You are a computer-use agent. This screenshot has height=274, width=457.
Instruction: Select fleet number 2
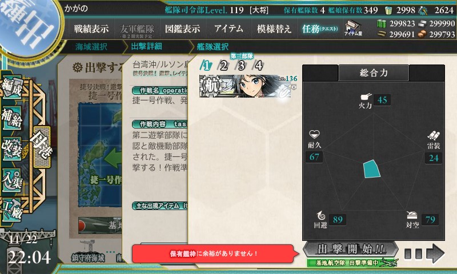[223, 66]
